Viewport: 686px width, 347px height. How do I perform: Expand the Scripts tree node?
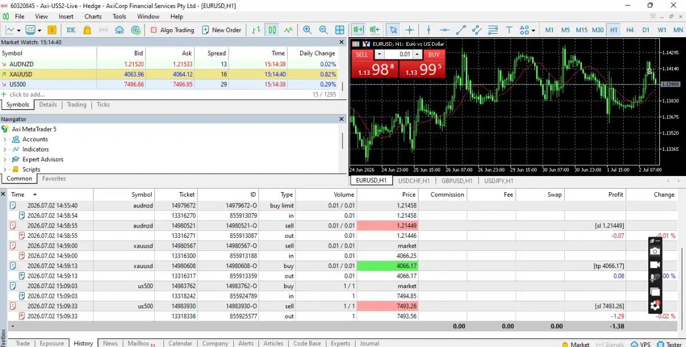[x=5, y=169]
